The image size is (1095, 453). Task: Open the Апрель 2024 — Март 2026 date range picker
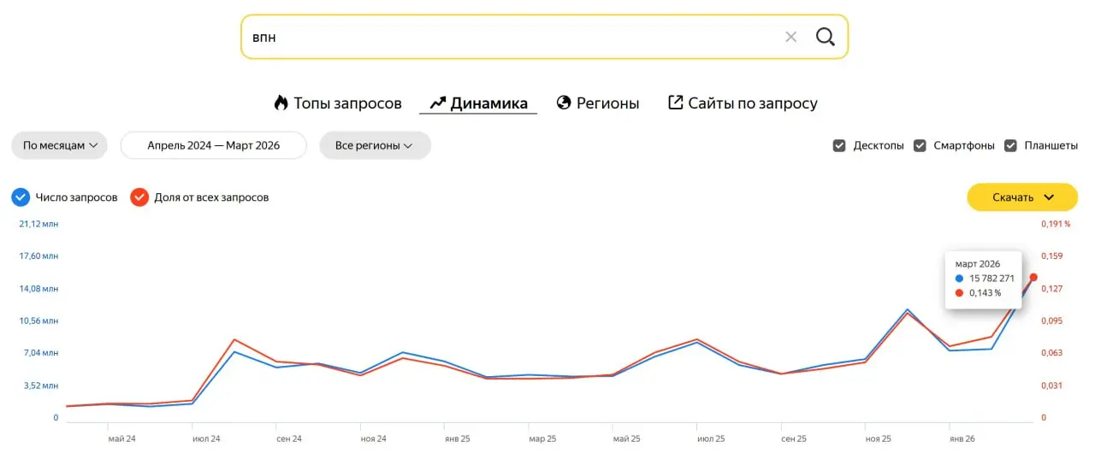coord(213,145)
